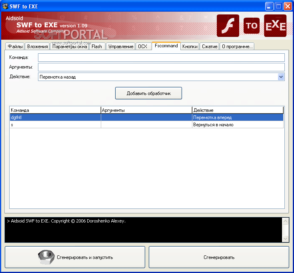Click the TO icon in banner
Screen dimensions: 294x273
tap(252, 26)
